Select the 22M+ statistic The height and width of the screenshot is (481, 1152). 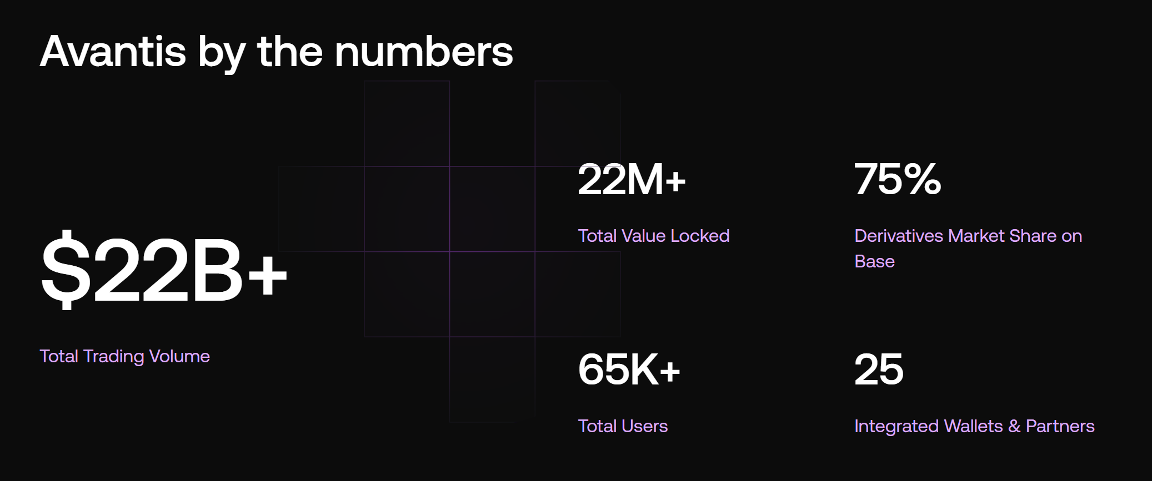coord(632,180)
